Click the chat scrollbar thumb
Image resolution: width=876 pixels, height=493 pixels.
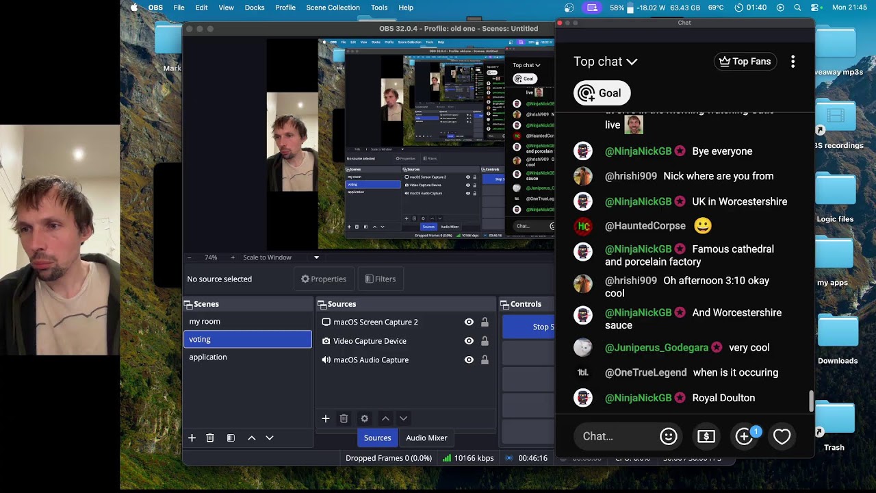pyautogui.click(x=811, y=401)
